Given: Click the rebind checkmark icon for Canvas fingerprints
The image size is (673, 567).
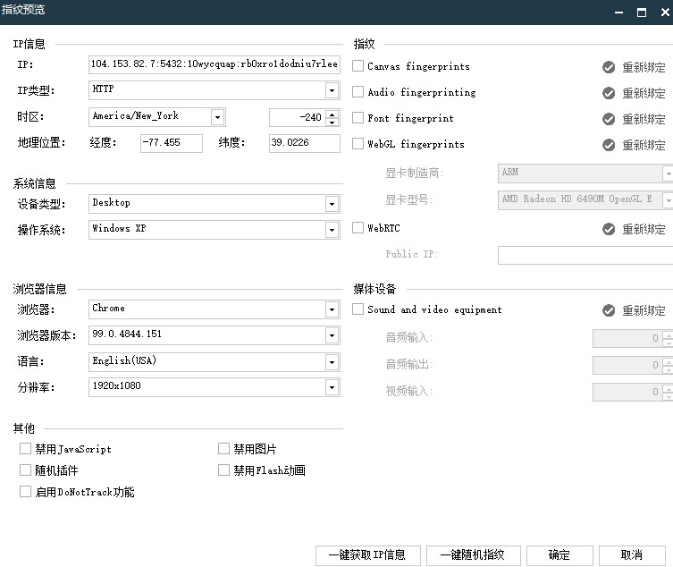Looking at the screenshot, I should pos(608,67).
